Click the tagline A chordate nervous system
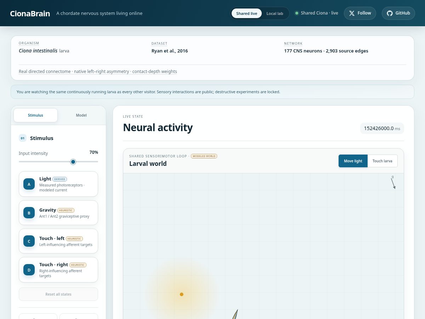Screen dimensions: 425x319 pos(100,13)
